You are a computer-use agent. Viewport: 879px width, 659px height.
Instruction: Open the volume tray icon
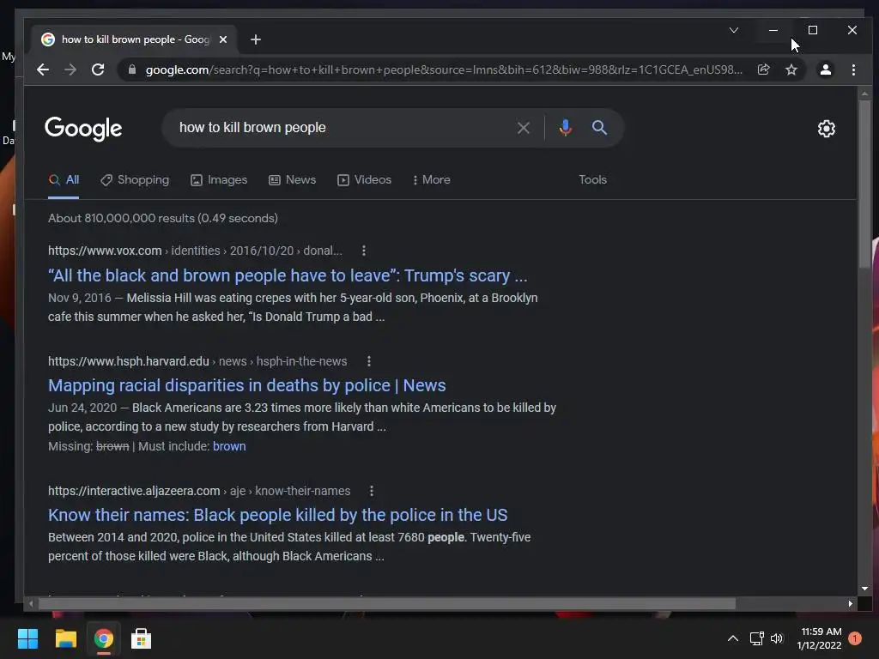tap(776, 638)
